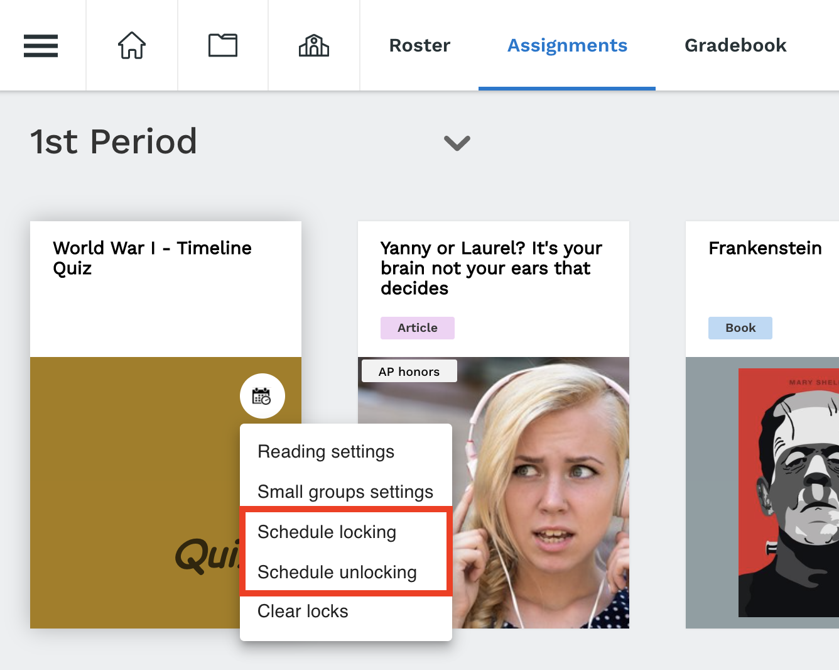Viewport: 839px width, 670px height.
Task: Choose Reading settings from the menu
Action: pos(326,451)
